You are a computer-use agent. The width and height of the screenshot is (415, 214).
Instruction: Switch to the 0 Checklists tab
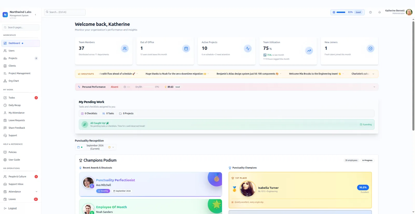[x=89, y=113]
